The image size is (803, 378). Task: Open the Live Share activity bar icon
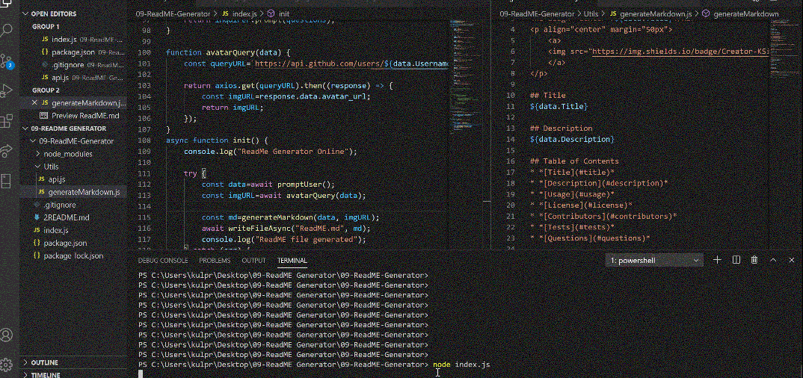[x=7, y=152]
